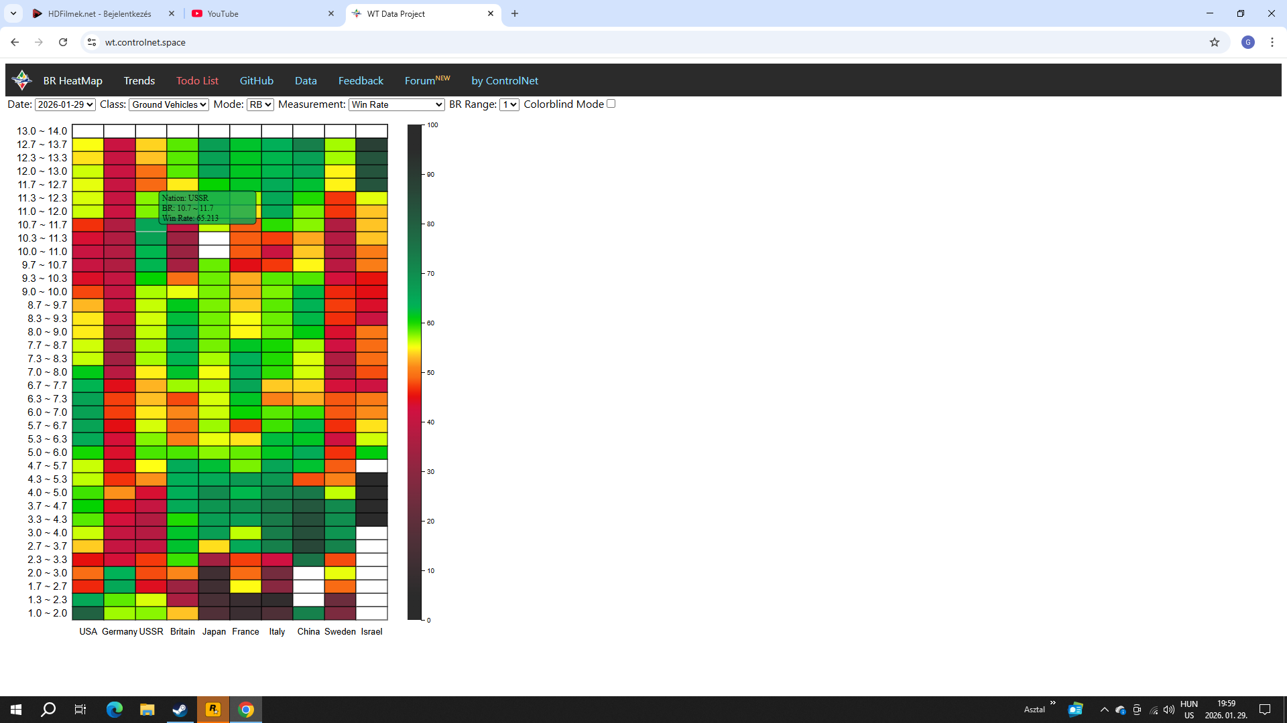This screenshot has width=1287, height=723.
Task: Bookmark this page with the star icon
Action: click(1214, 42)
